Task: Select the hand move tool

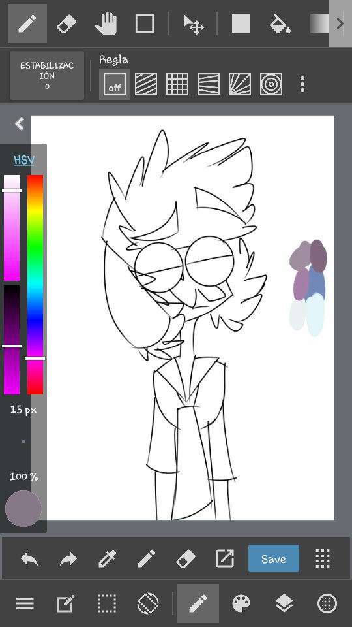Action: click(x=106, y=24)
